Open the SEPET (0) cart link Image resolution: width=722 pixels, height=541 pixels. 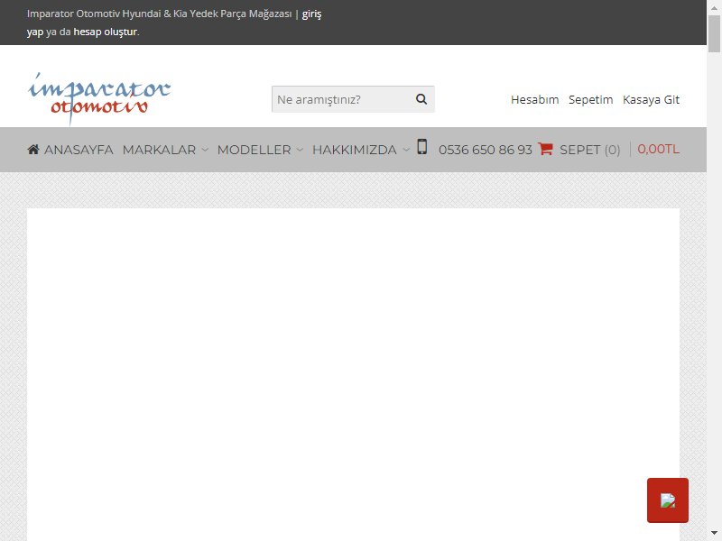pyautogui.click(x=590, y=150)
